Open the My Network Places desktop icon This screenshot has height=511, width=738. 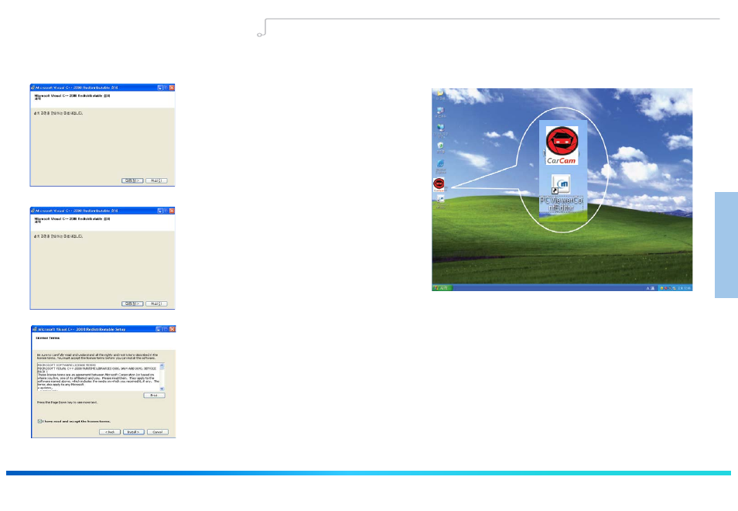440,129
